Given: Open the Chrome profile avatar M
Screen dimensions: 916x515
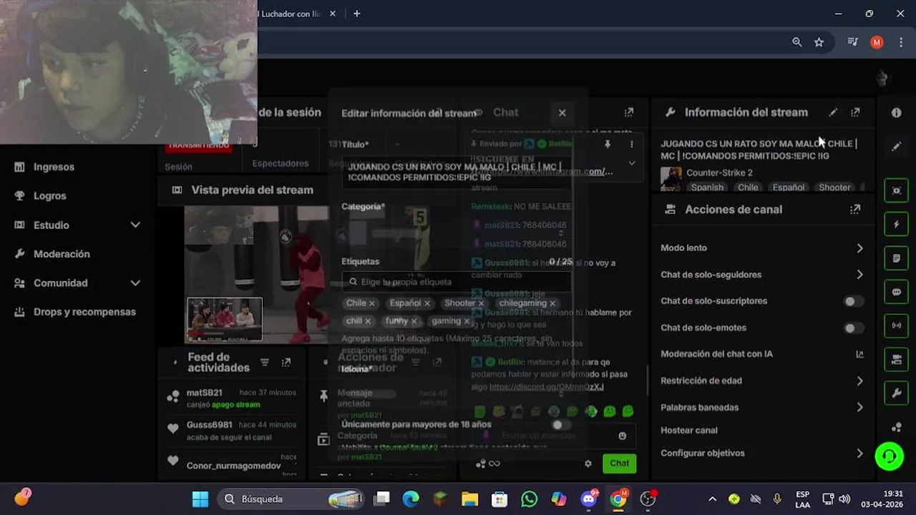Looking at the screenshot, I should [x=877, y=42].
